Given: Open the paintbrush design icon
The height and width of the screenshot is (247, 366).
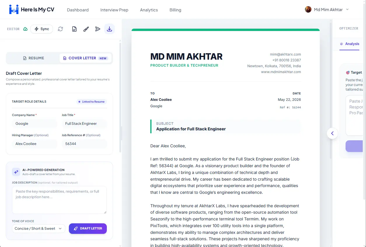Looking at the screenshot, I should coord(86,29).
